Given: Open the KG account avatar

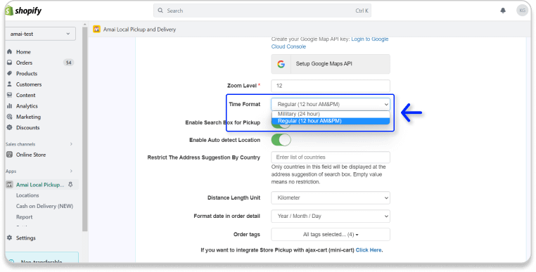Looking at the screenshot, I should 522,11.
